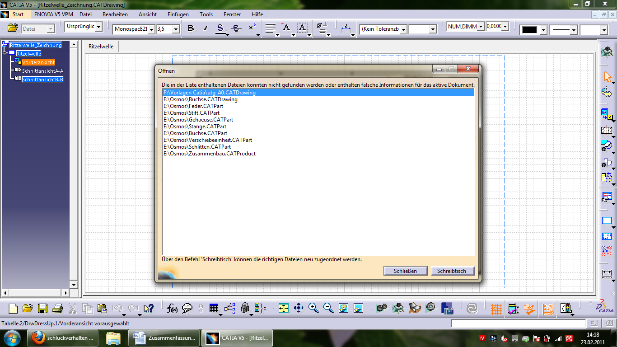Open Windows Explorer from the taskbar
Screen dimensions: 617x347
pos(113,338)
